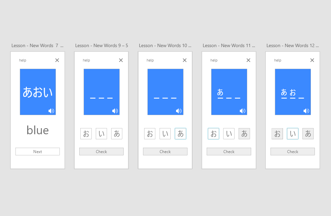Click flashcard showing あお on New Words 12
Viewport: 331px width, 216px height.
click(293, 92)
